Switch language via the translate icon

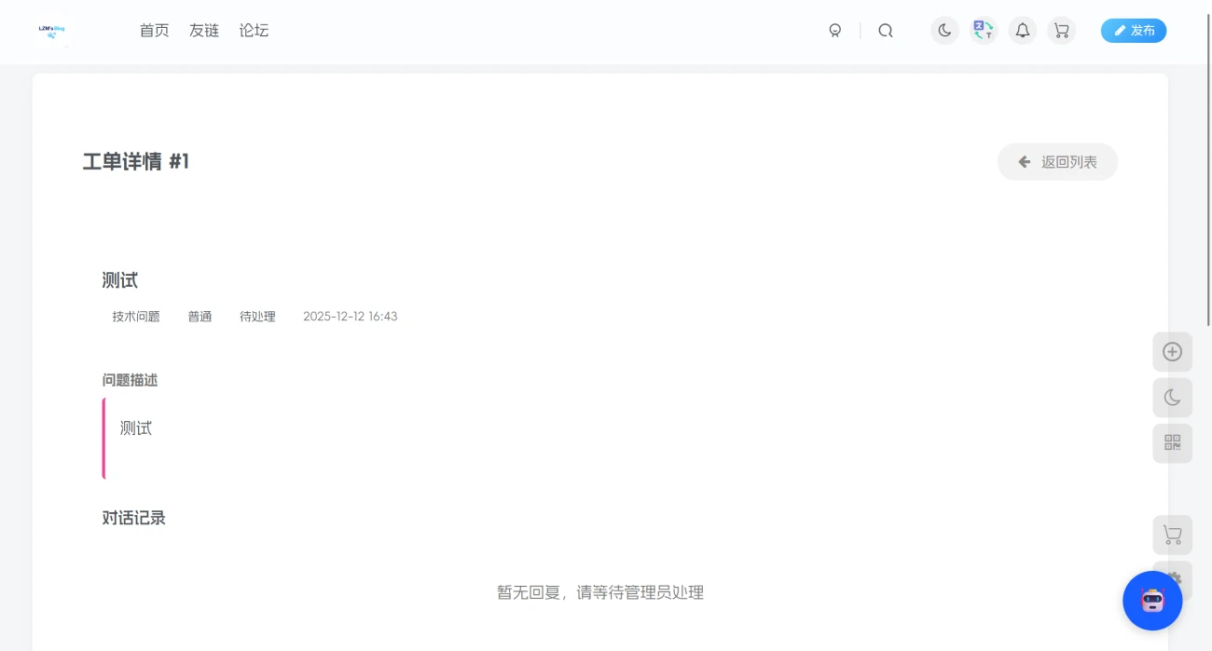coord(983,31)
